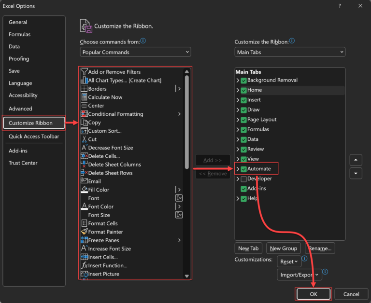The width and height of the screenshot is (371, 303).
Task: Click the New Group button
Action: click(x=283, y=248)
